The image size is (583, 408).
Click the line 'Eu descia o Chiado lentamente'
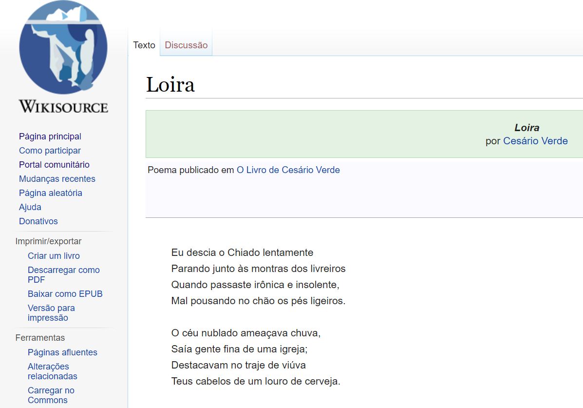(242, 253)
